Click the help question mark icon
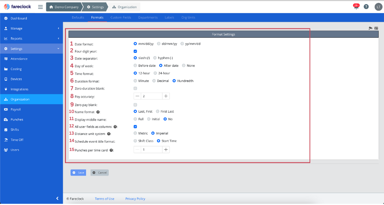 366,7
